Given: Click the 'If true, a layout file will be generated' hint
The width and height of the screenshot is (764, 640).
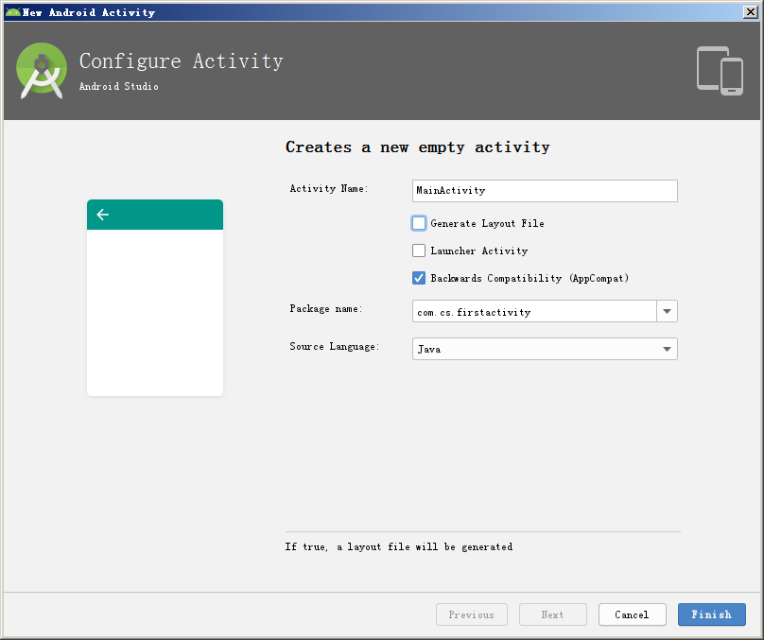Looking at the screenshot, I should point(399,547).
